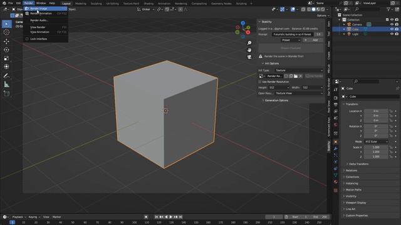The height and width of the screenshot is (225, 401).
Task: Choose the Cursor tool in the left toolbar
Action: click(x=6, y=32)
